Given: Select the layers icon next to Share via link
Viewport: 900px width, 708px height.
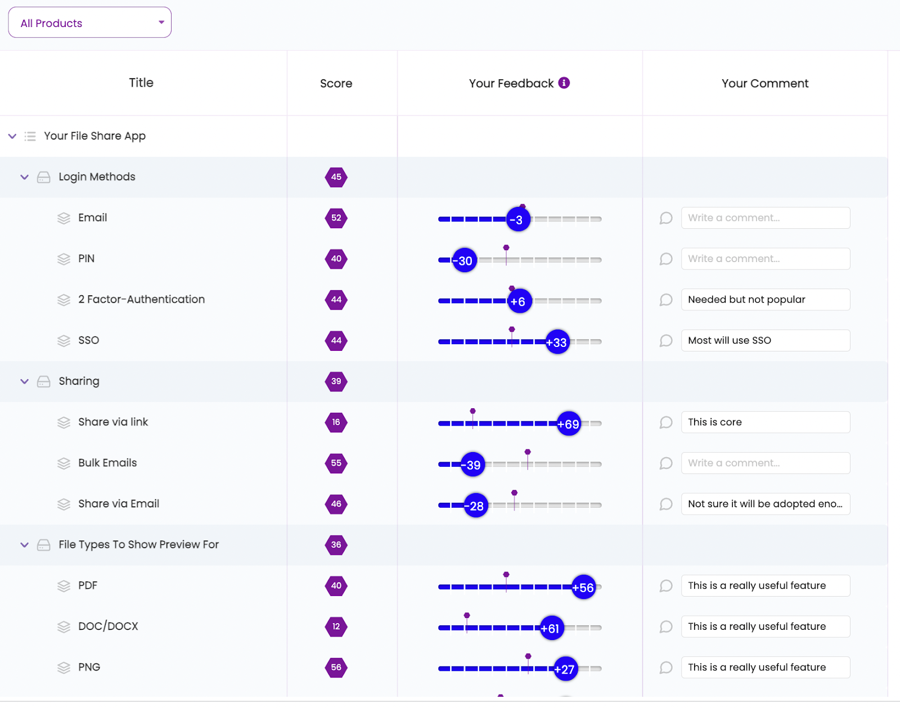Looking at the screenshot, I should pos(62,422).
